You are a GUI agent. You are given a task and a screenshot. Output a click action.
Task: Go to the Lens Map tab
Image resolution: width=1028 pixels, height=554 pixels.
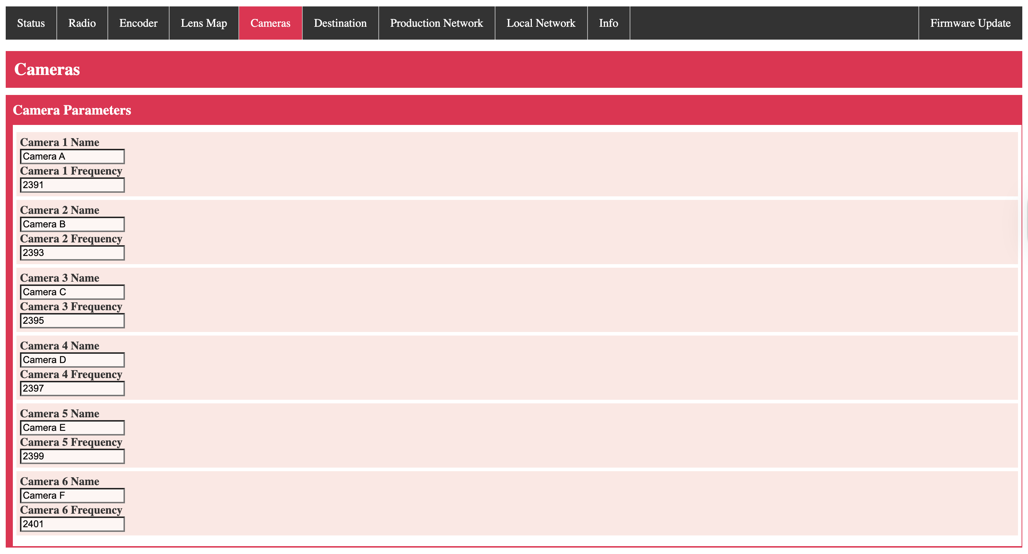203,23
